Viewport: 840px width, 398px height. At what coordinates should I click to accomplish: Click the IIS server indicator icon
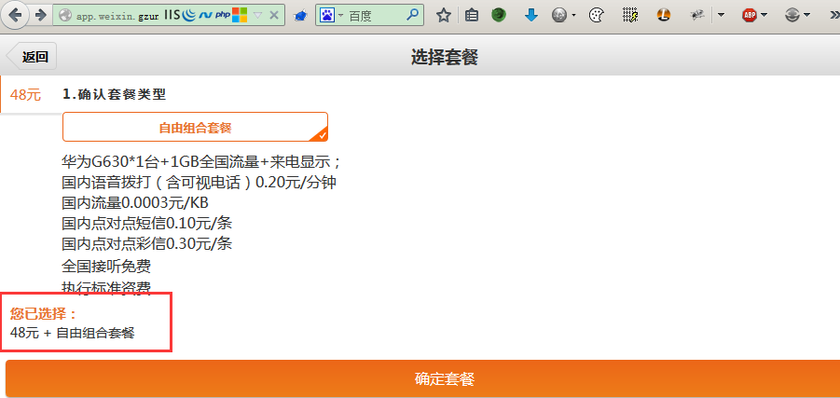(172, 15)
